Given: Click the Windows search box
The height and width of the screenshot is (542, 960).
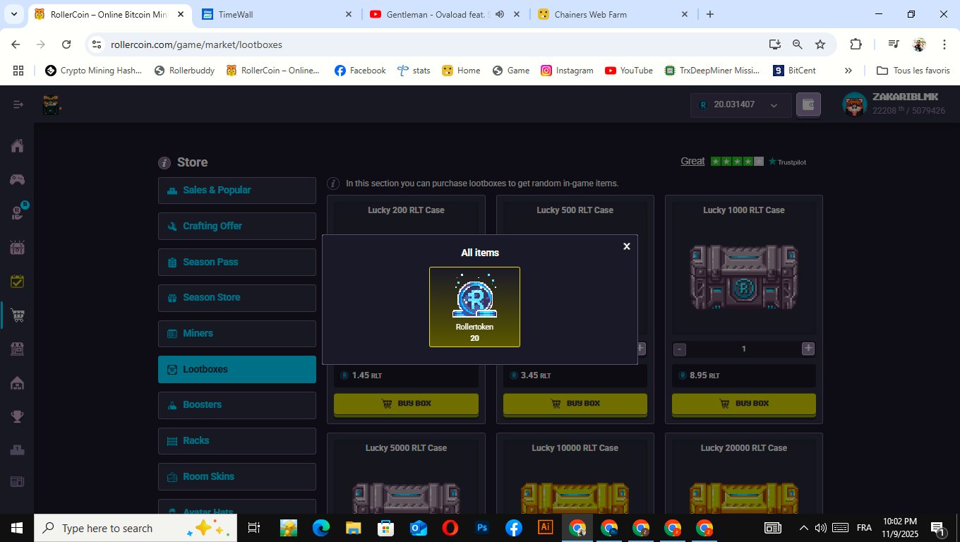Looking at the screenshot, I should pyautogui.click(x=136, y=528).
